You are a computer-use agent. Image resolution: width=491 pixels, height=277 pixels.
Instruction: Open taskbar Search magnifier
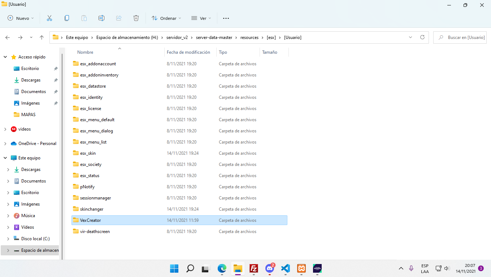(190, 268)
